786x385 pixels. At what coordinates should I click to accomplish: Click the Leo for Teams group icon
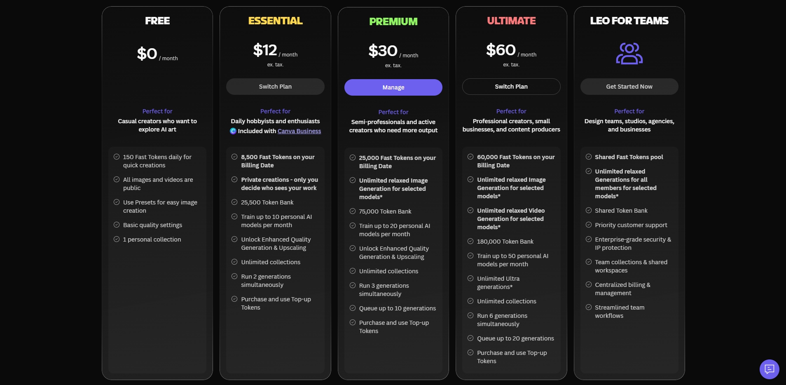click(629, 54)
